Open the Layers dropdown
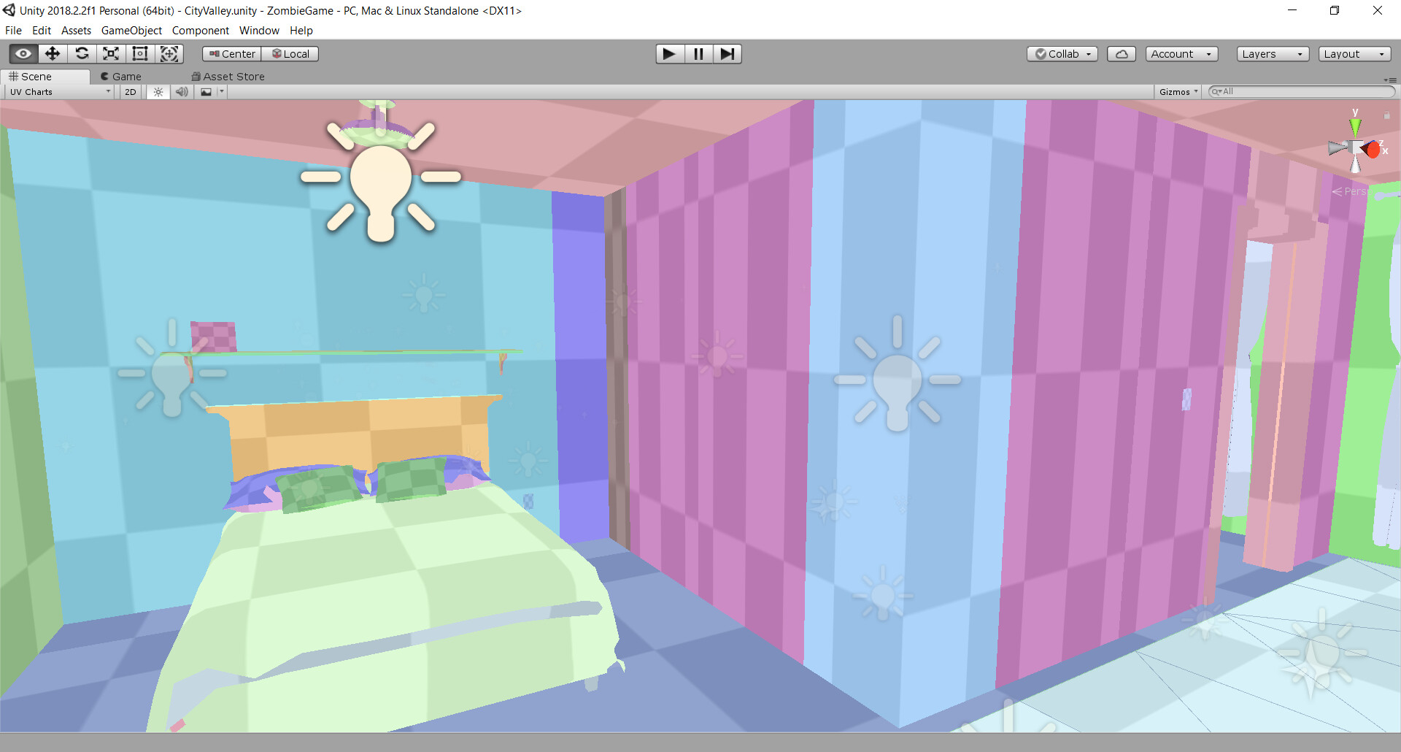 click(x=1272, y=53)
